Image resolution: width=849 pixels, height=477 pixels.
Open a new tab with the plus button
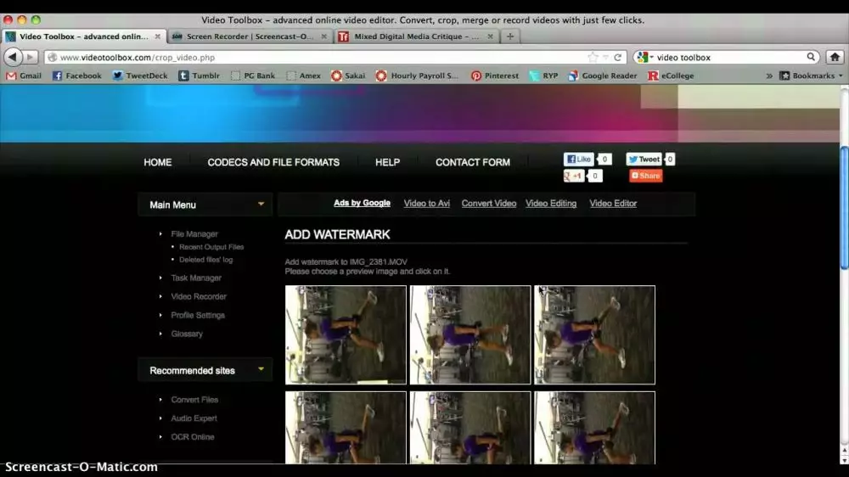(509, 36)
